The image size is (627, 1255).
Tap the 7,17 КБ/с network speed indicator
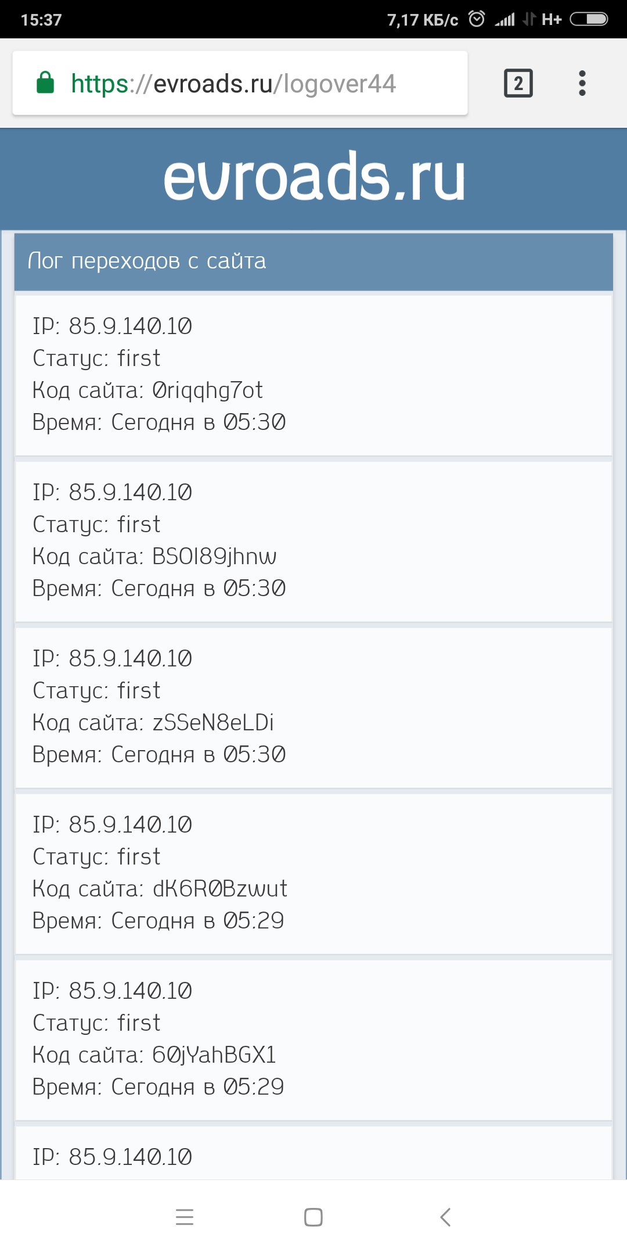point(423,20)
